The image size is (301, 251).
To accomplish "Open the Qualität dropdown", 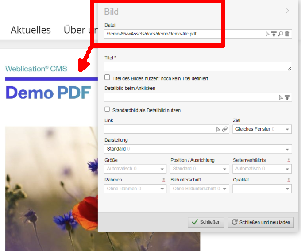I will [x=262, y=189].
